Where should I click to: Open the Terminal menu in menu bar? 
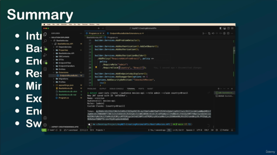pyautogui.click(x=85, y=25)
